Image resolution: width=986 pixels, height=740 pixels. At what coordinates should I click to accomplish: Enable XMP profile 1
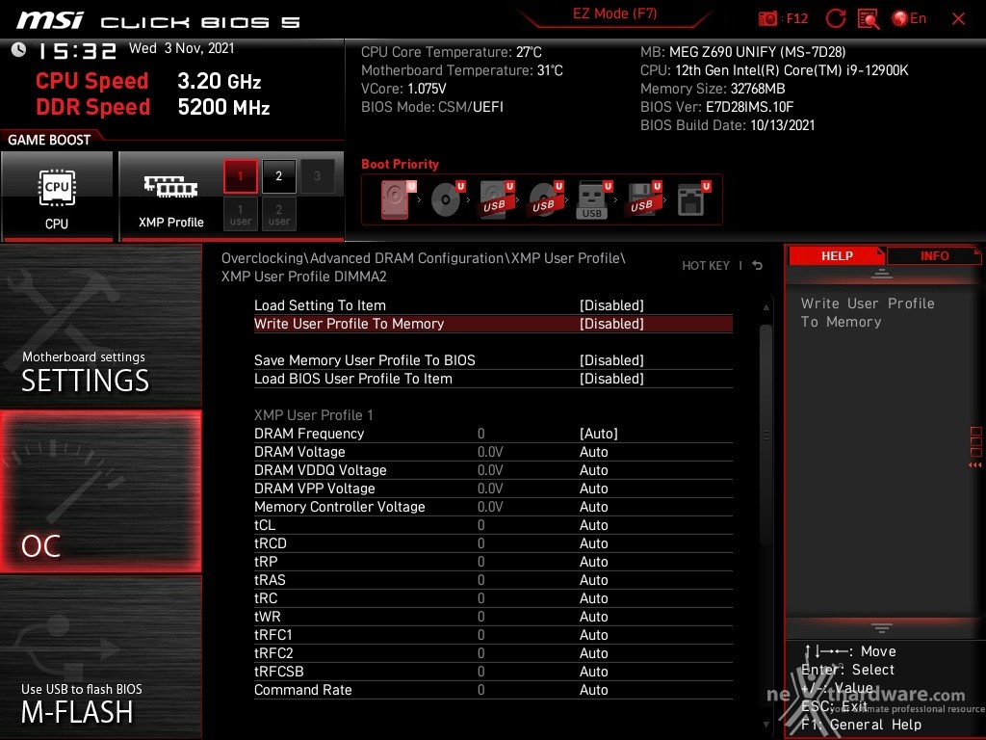(x=240, y=176)
